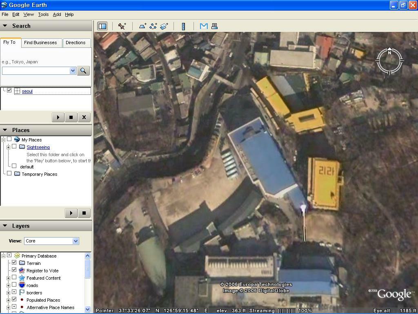Image resolution: width=418 pixels, height=314 pixels.
Task: Uncheck the Terrain layer
Action: click(14, 263)
